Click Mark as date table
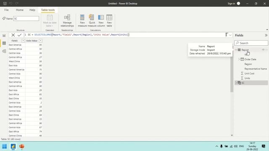269x151 pixels. tap(50, 21)
